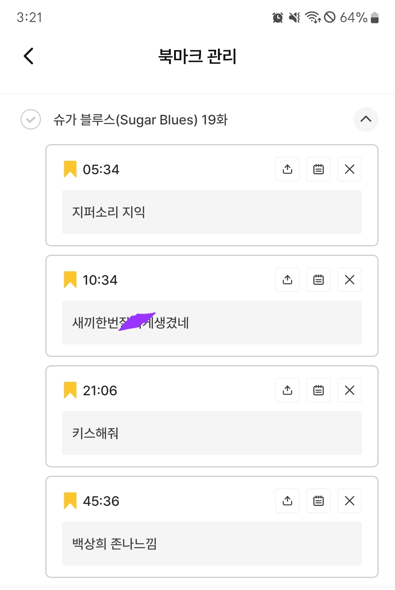Share the 45:36 bookmark
The height and width of the screenshot is (590, 395).
287,501
